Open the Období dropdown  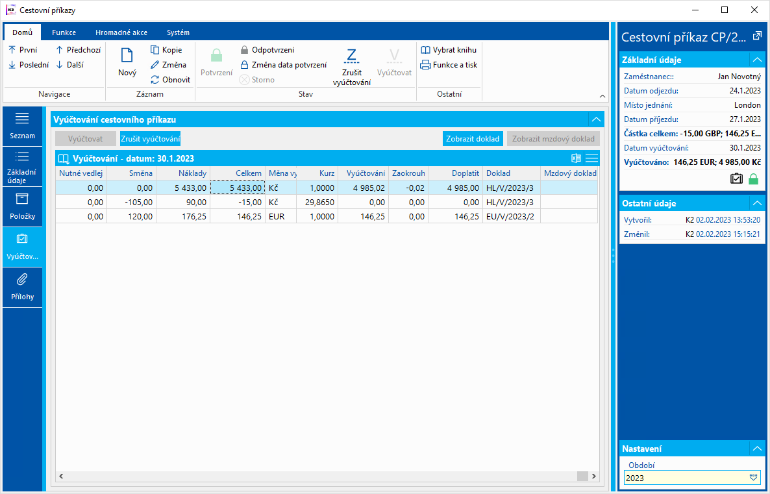pyautogui.click(x=753, y=478)
